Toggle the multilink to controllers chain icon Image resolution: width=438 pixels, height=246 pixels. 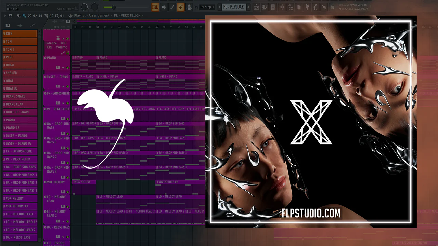click(180, 7)
